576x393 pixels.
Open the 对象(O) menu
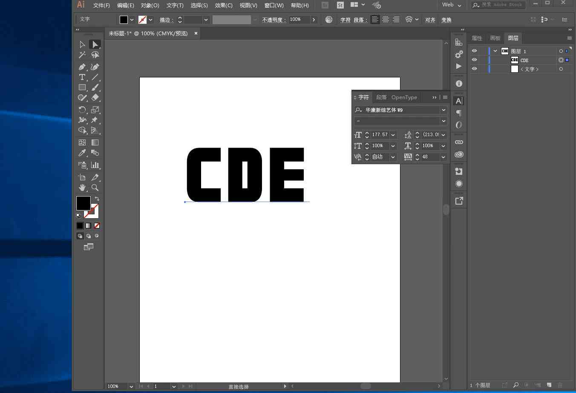click(x=150, y=6)
